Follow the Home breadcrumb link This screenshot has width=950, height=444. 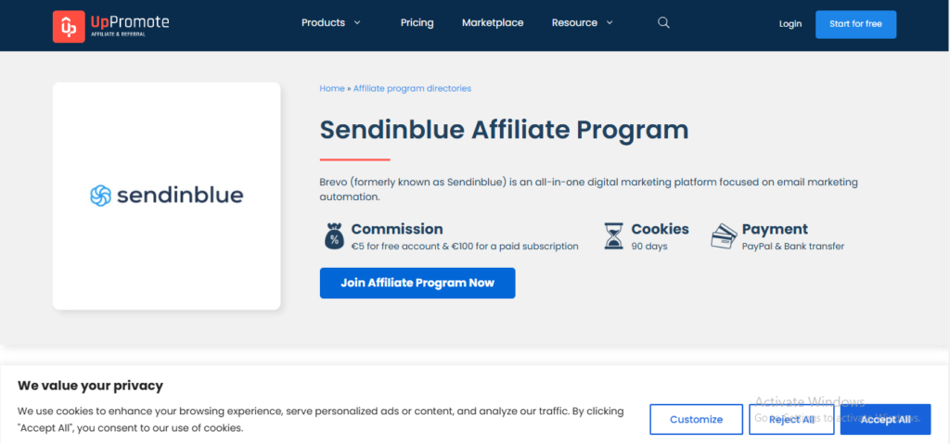coord(332,88)
